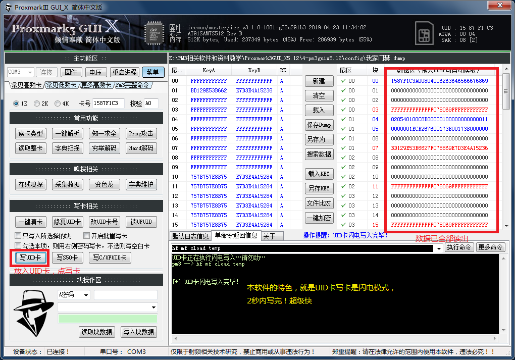Click the app icon in title bar
515x360 pixels.
pyautogui.click(x=8, y=7)
